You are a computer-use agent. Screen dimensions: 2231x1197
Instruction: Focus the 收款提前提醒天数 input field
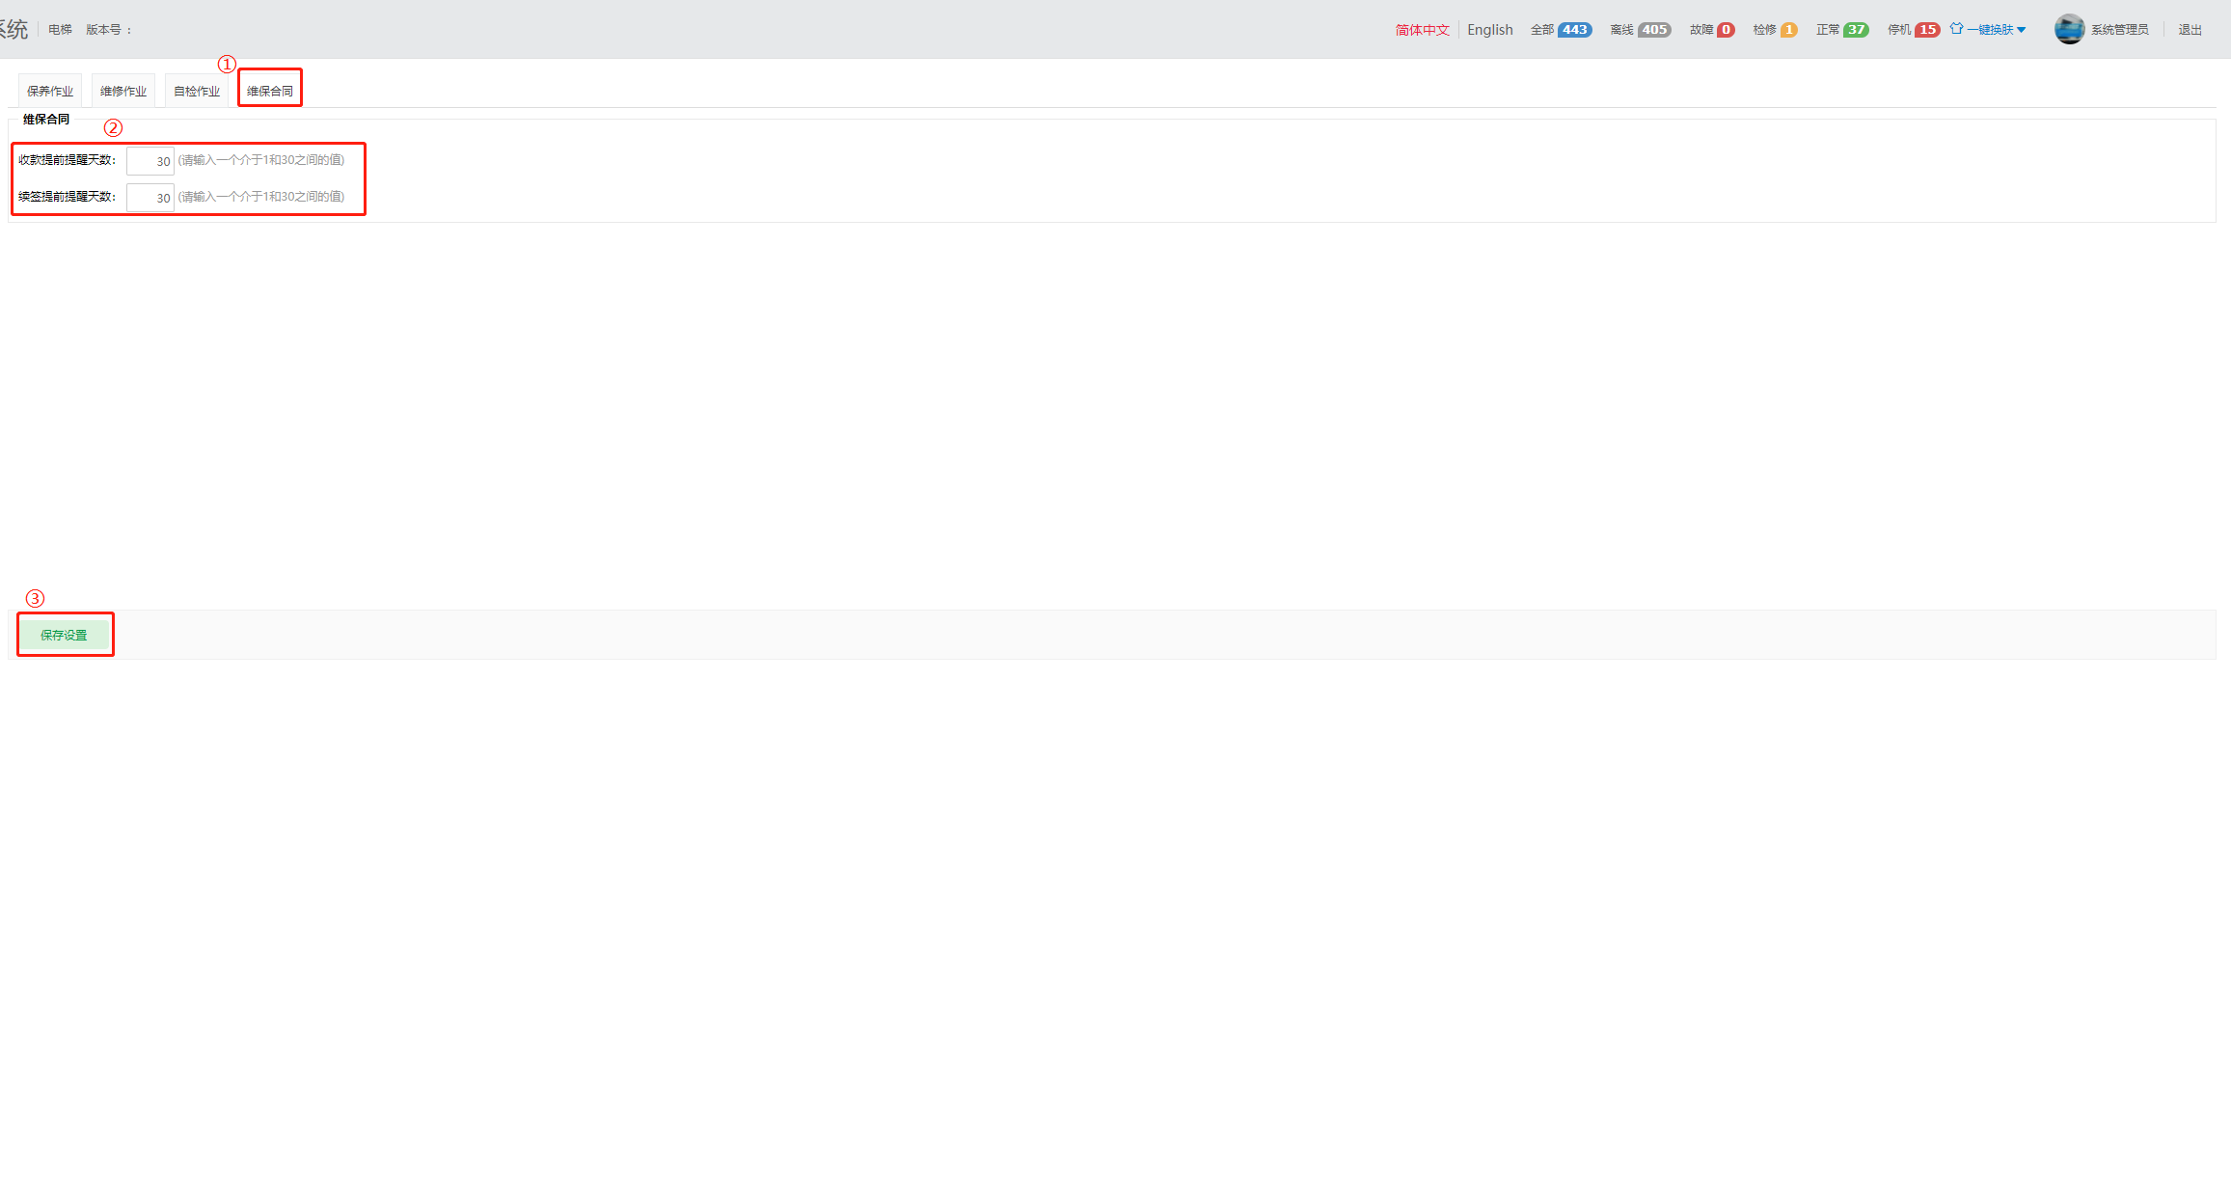click(x=150, y=161)
